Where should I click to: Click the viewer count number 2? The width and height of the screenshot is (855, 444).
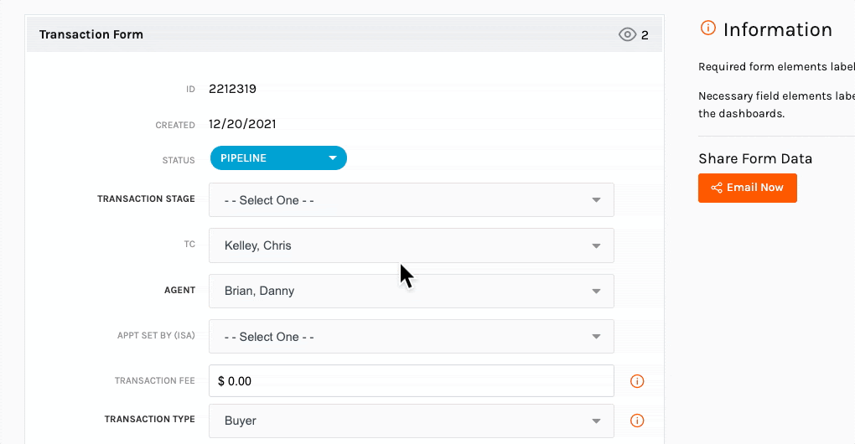(x=645, y=35)
